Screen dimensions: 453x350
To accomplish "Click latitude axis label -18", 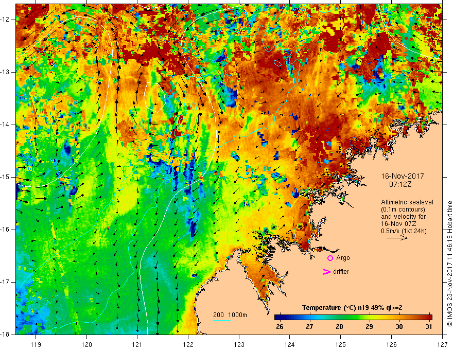I will click(x=6, y=335).
